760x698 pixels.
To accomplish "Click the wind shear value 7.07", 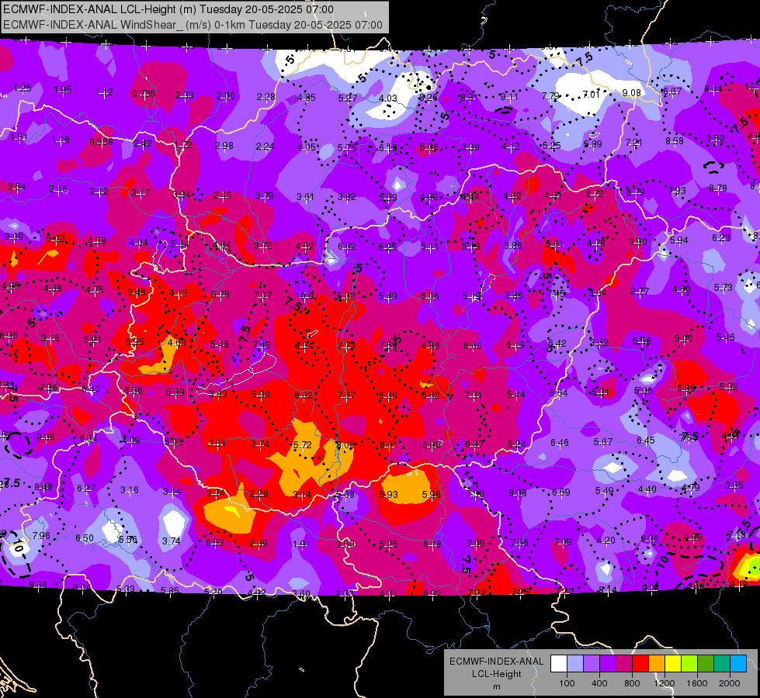I will 262,295.
